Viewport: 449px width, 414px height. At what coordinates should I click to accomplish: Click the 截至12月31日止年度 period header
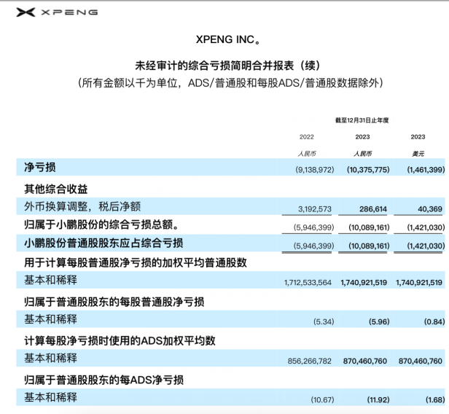[362, 120]
